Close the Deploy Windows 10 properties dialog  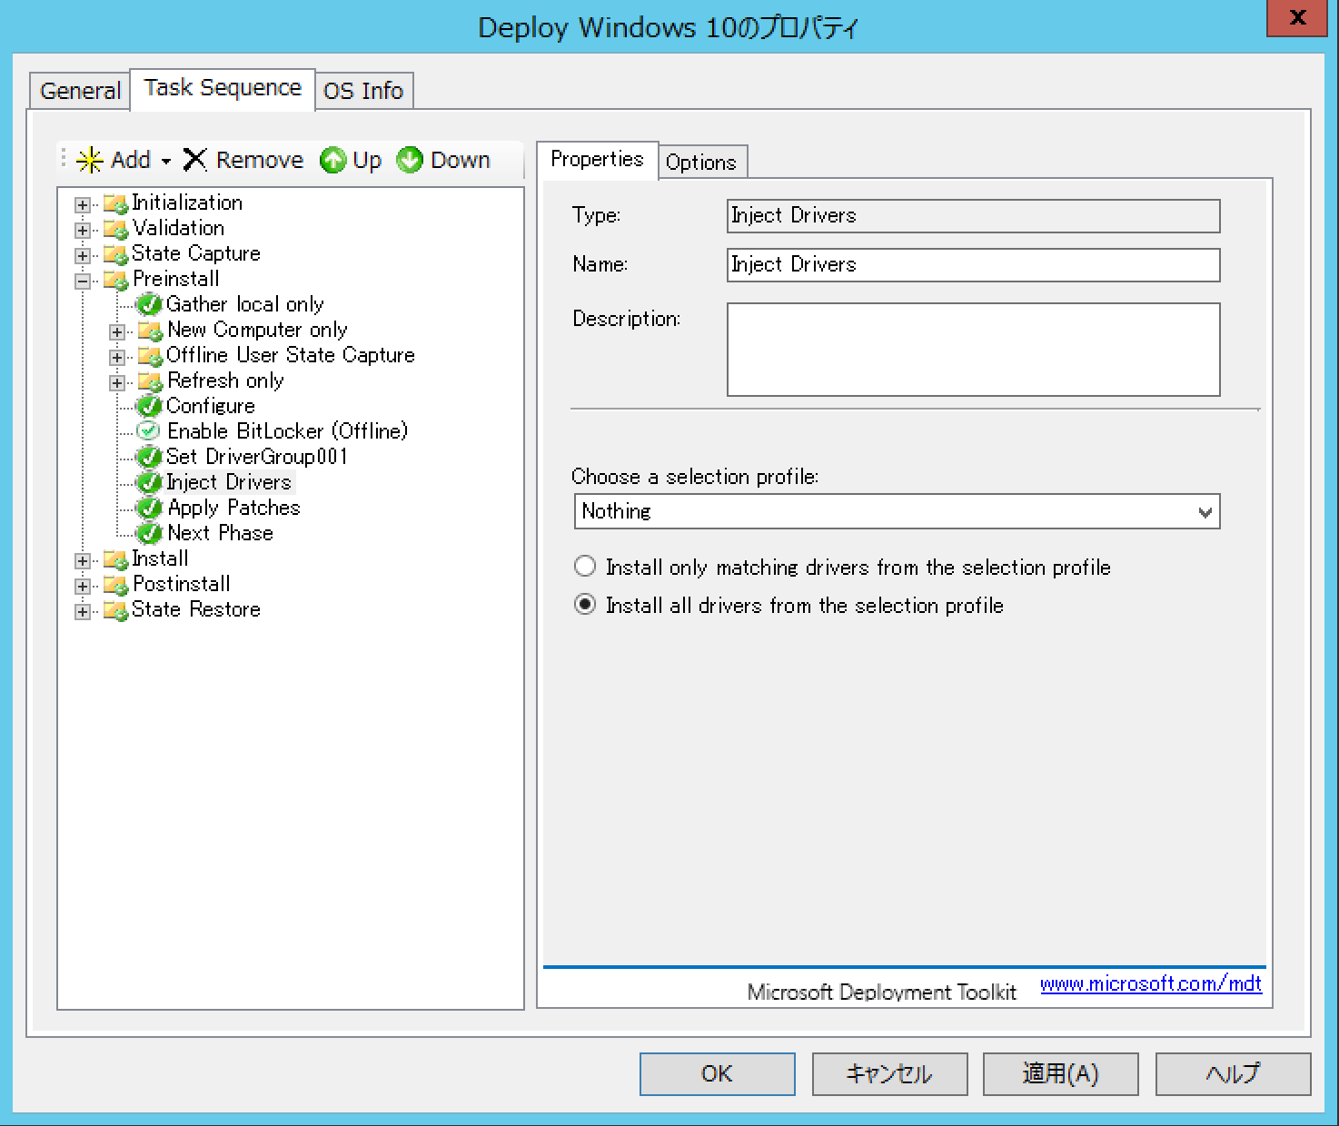point(1297,17)
